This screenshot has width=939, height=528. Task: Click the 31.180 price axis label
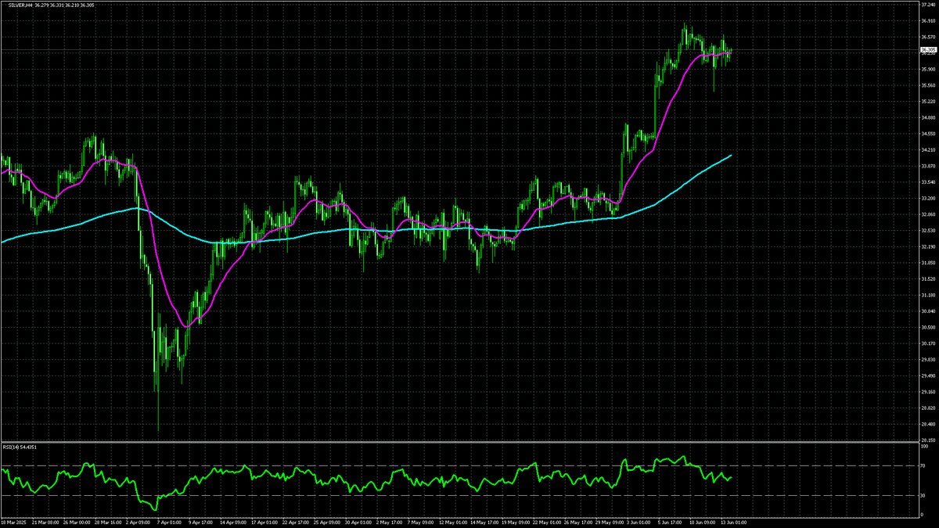point(928,295)
